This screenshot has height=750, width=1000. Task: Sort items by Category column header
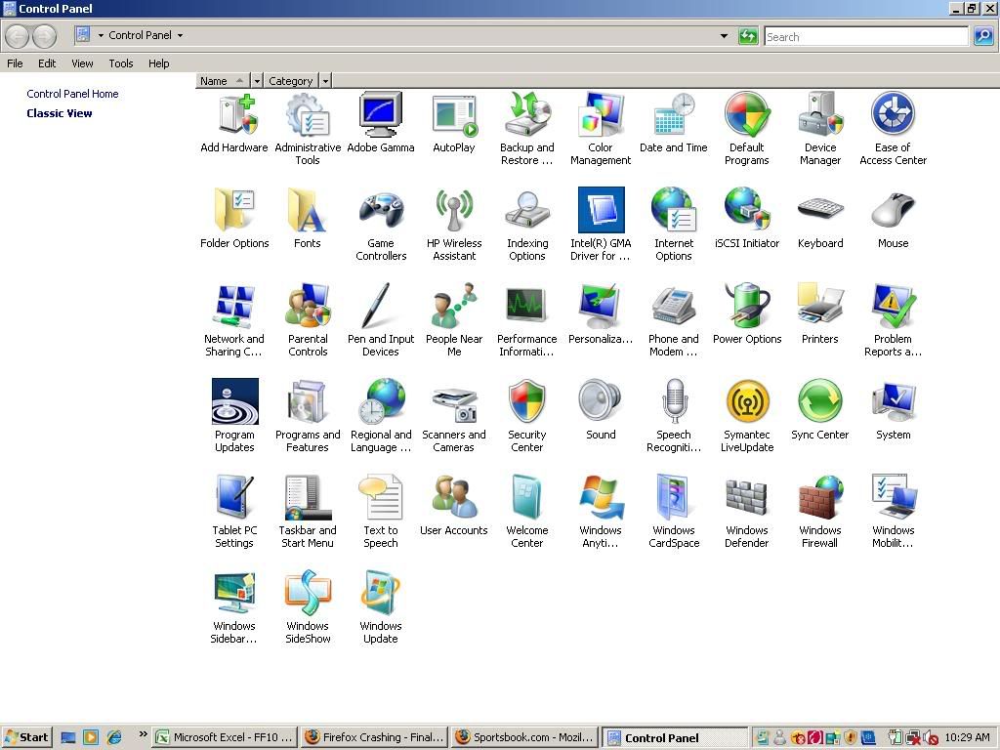pyautogui.click(x=292, y=81)
